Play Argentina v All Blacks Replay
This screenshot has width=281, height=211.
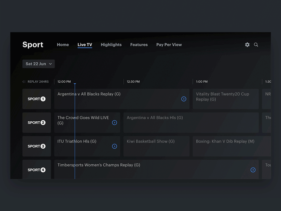[184, 99]
